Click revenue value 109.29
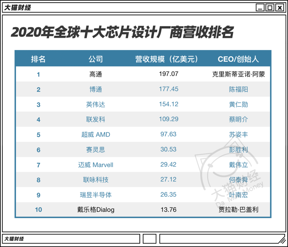 pyautogui.click(x=169, y=119)
